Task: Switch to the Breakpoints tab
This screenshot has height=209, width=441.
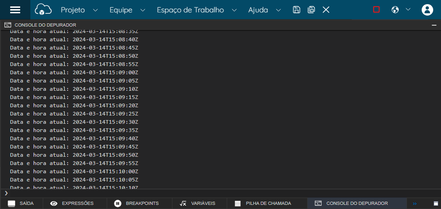Action: 139,203
